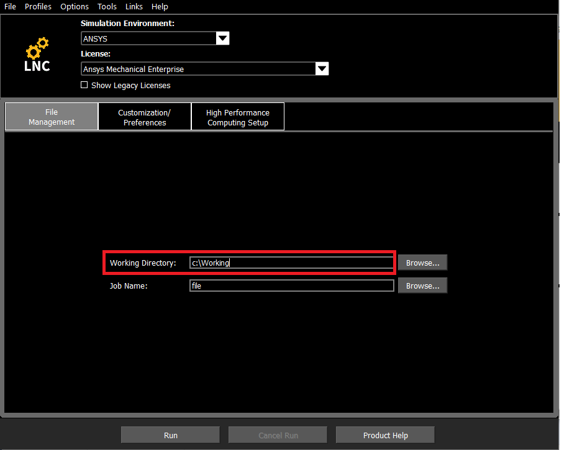The image size is (572, 450).
Task: Click the Job Name label
Action: click(129, 286)
